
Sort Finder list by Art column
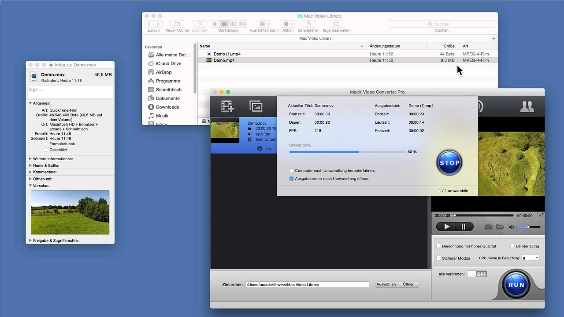pos(478,46)
